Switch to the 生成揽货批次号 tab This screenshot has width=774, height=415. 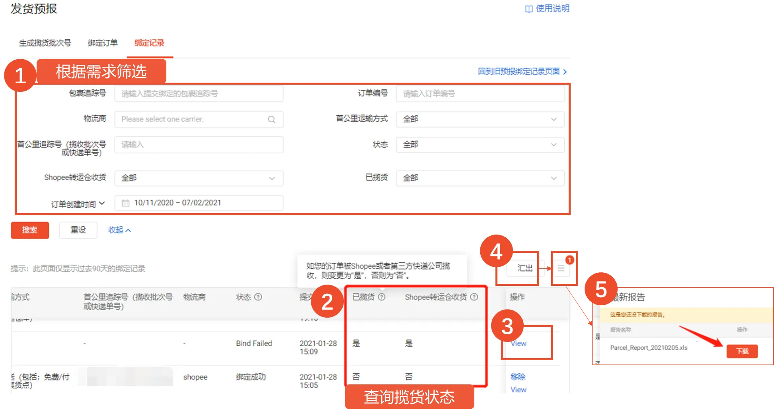tap(45, 43)
